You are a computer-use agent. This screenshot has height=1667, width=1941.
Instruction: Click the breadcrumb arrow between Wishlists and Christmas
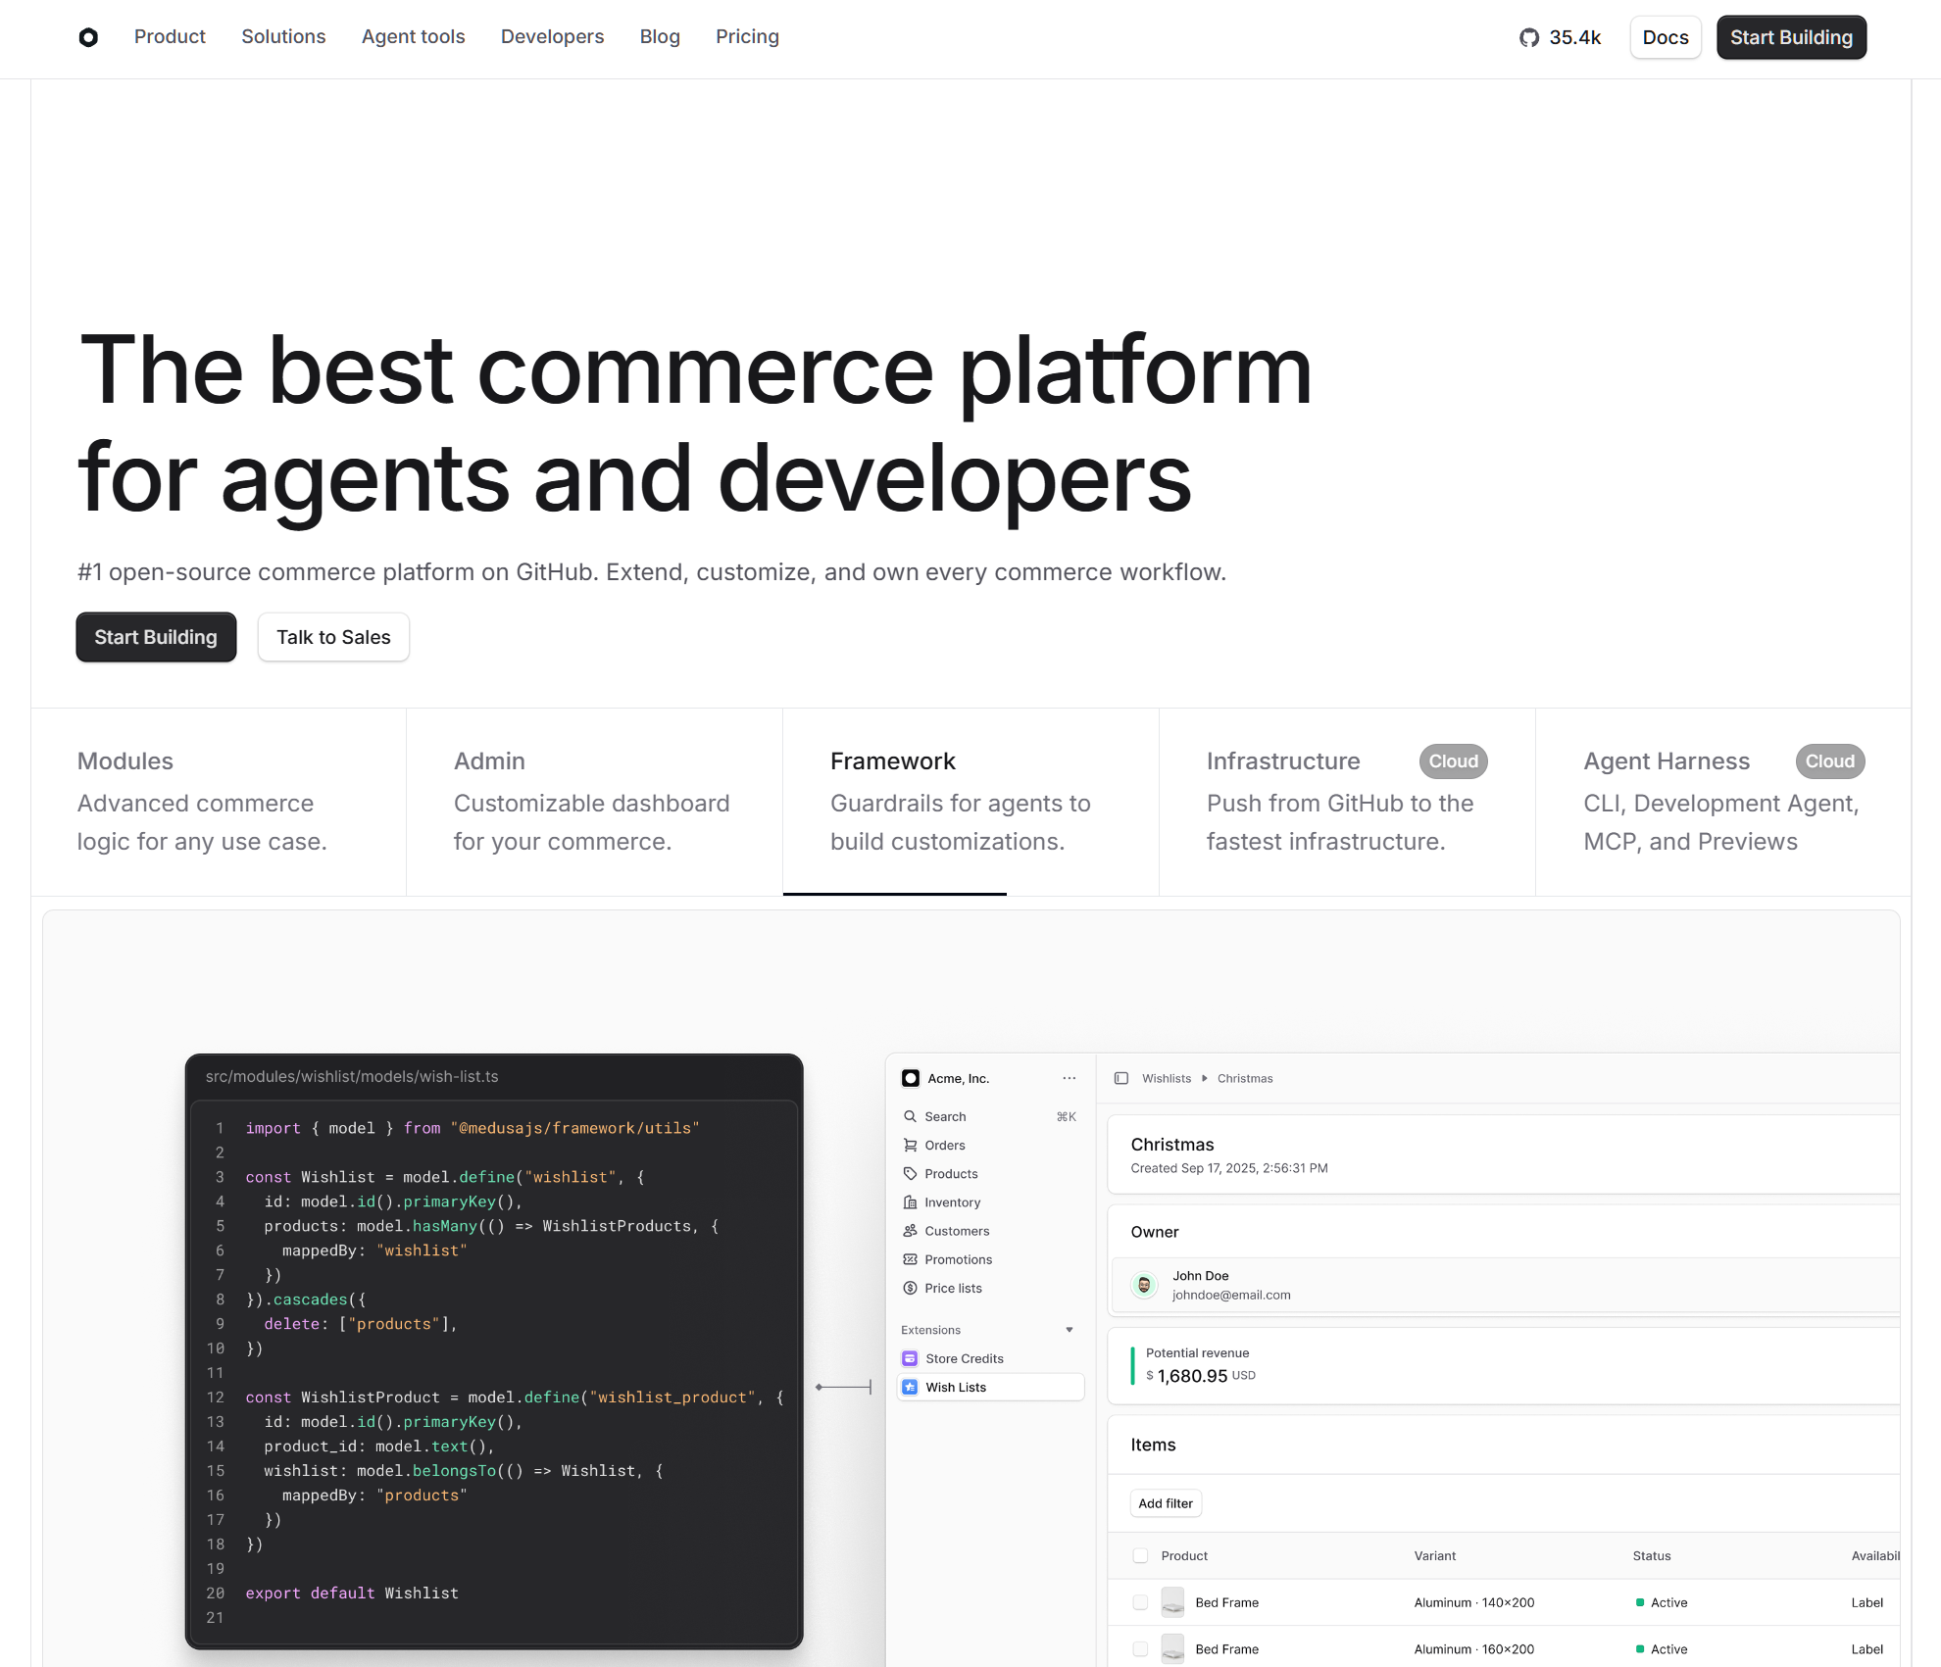(x=1204, y=1078)
